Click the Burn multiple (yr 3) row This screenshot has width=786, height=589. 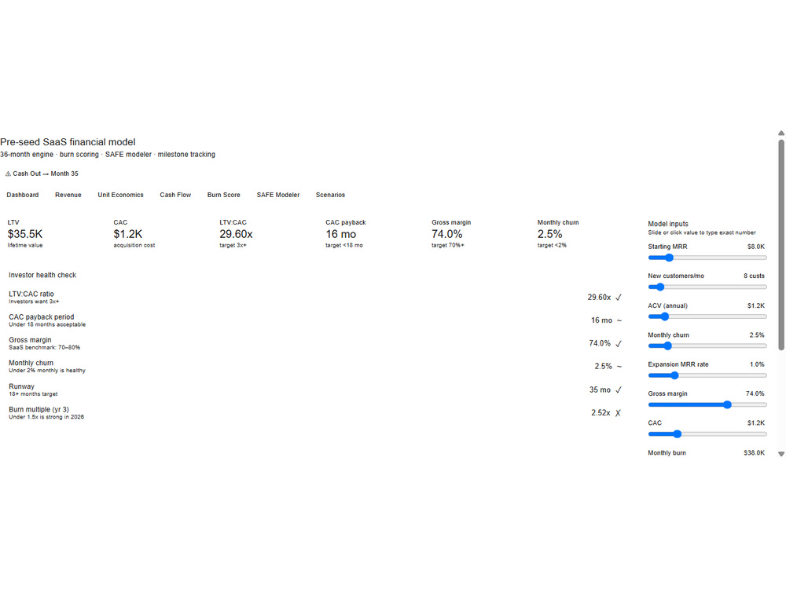point(315,413)
